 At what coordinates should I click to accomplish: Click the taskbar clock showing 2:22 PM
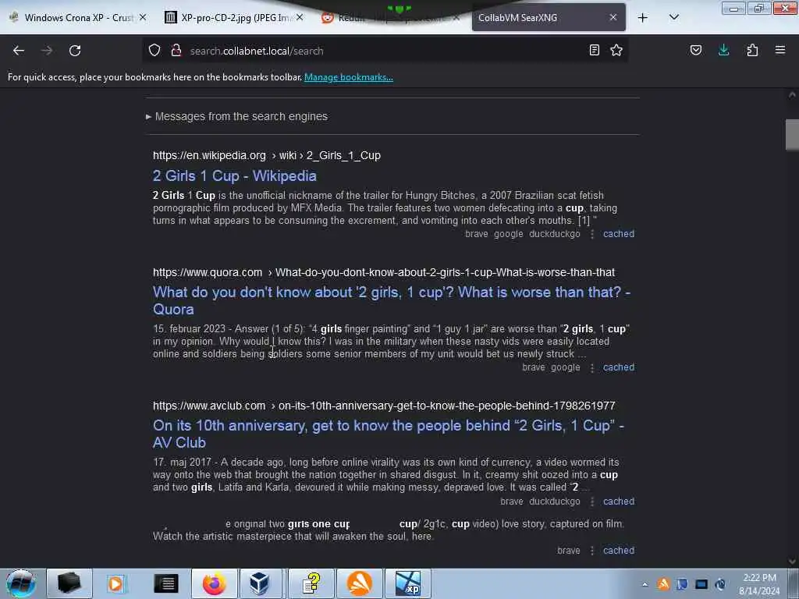coord(759,584)
